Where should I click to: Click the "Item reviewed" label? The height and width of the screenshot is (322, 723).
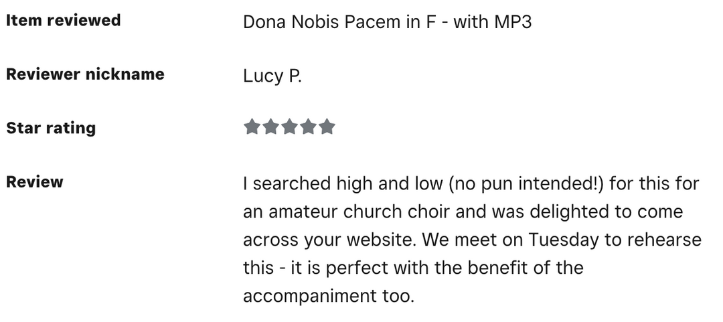[x=64, y=20]
